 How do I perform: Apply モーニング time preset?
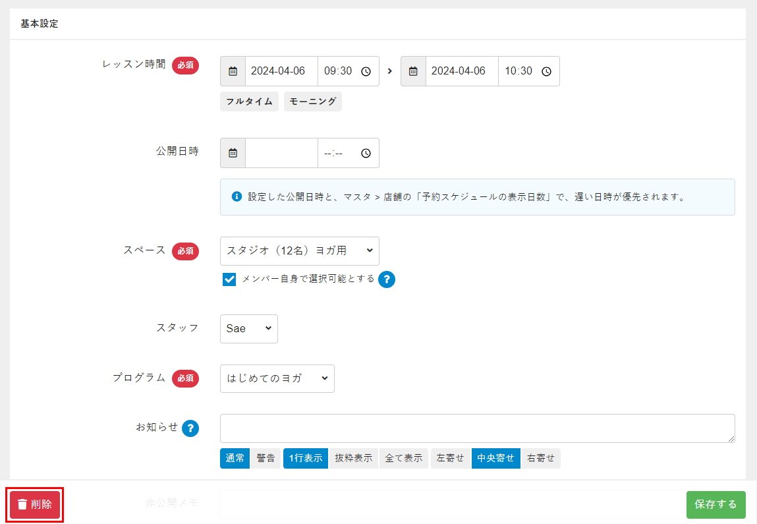313,102
